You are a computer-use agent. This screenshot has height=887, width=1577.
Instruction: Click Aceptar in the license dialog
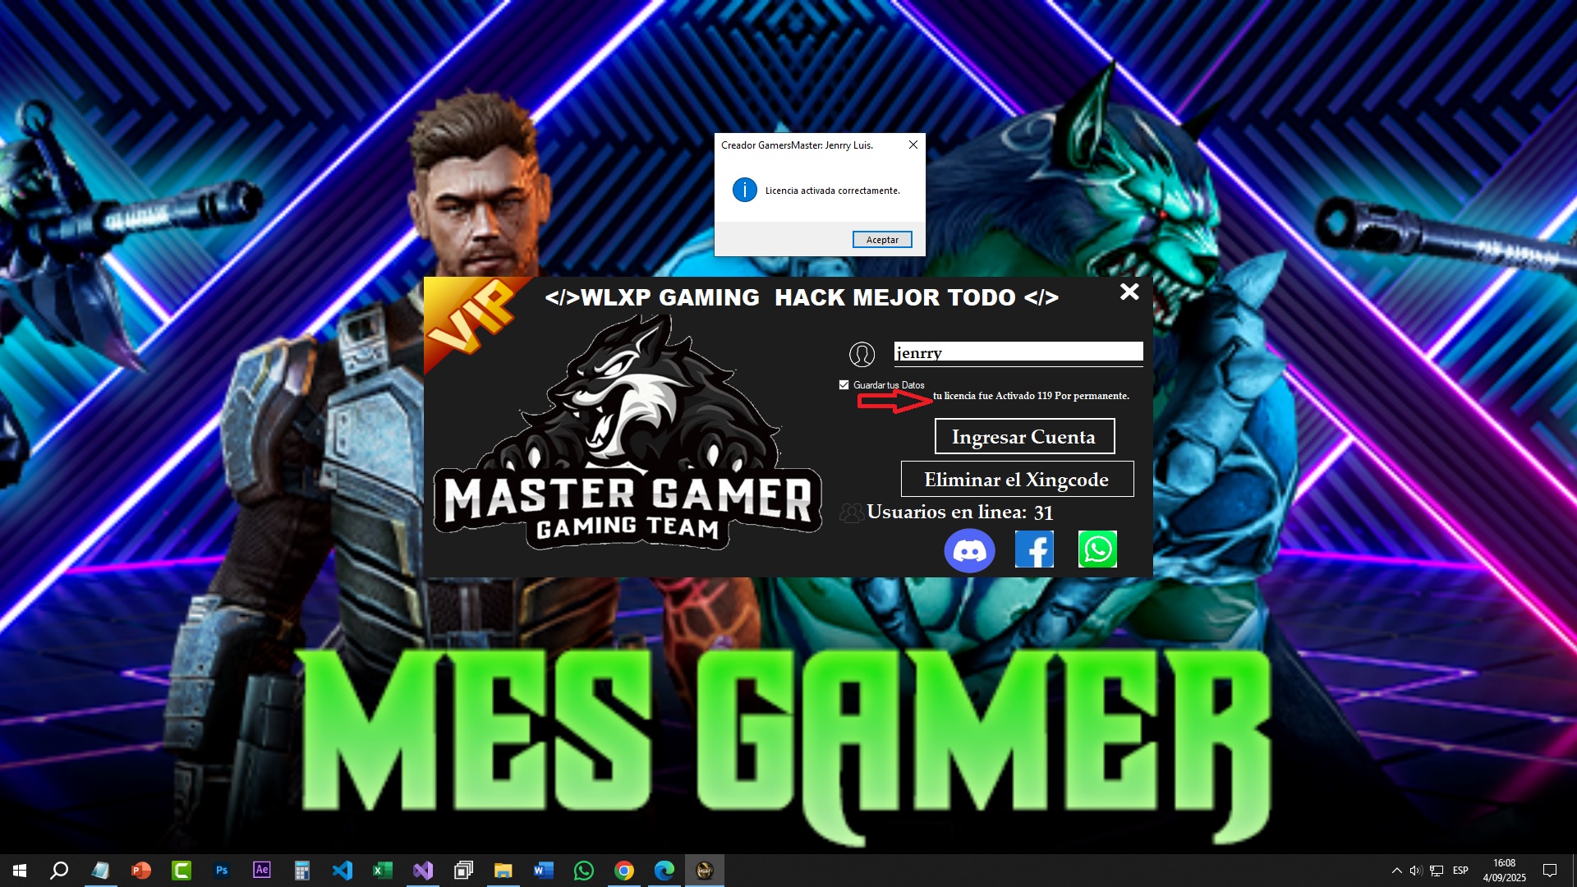(882, 240)
